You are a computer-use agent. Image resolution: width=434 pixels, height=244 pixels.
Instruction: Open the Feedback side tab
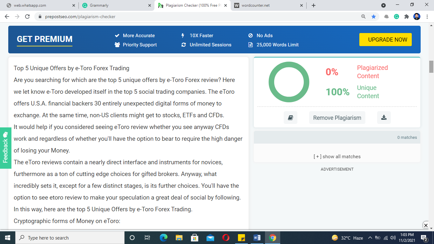(x=5, y=148)
